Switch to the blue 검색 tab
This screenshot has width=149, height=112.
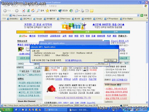(x=116, y=32)
